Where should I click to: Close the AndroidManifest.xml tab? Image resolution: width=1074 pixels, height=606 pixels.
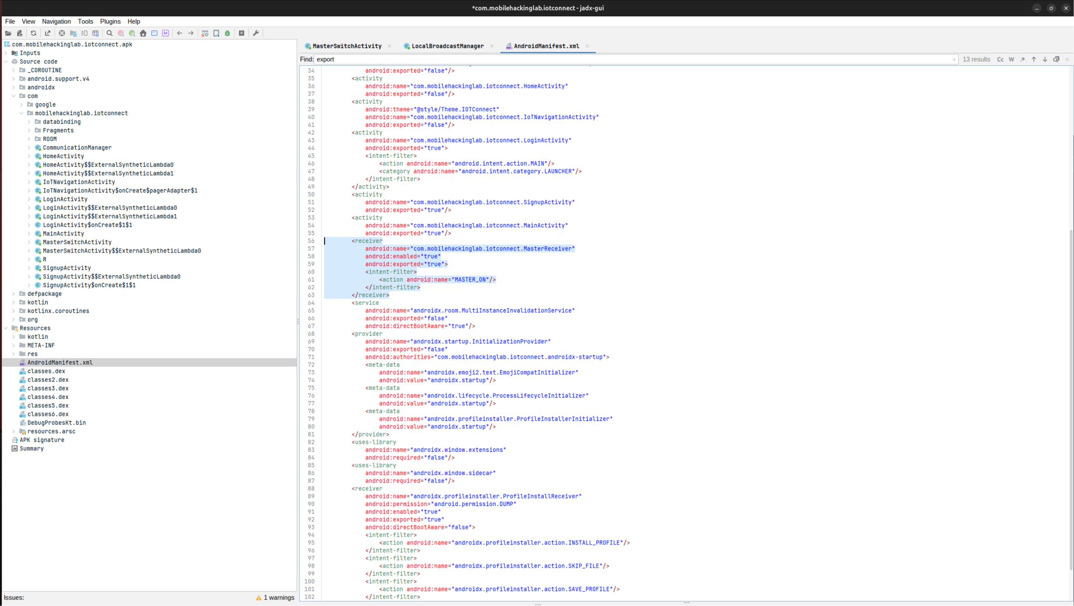587,46
